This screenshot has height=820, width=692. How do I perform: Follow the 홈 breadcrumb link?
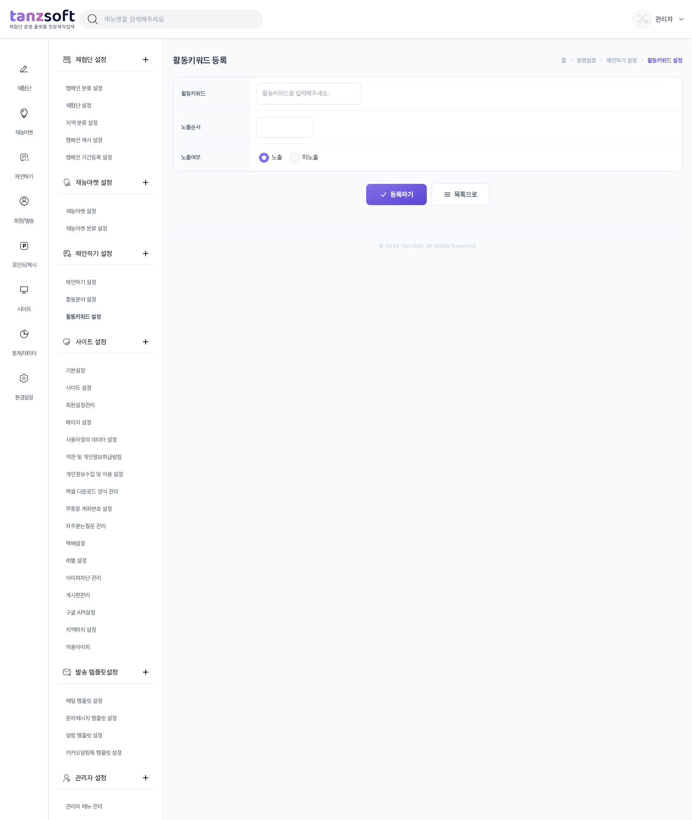tap(564, 60)
